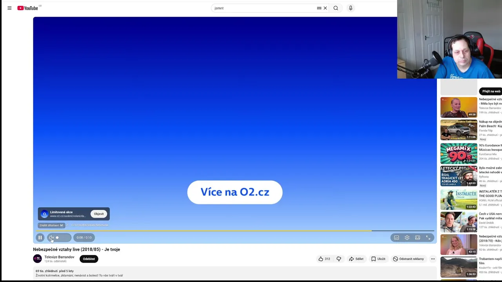
Task: Open the 49:58 Nebezpečné vztahy thumbnail
Action: click(458, 107)
